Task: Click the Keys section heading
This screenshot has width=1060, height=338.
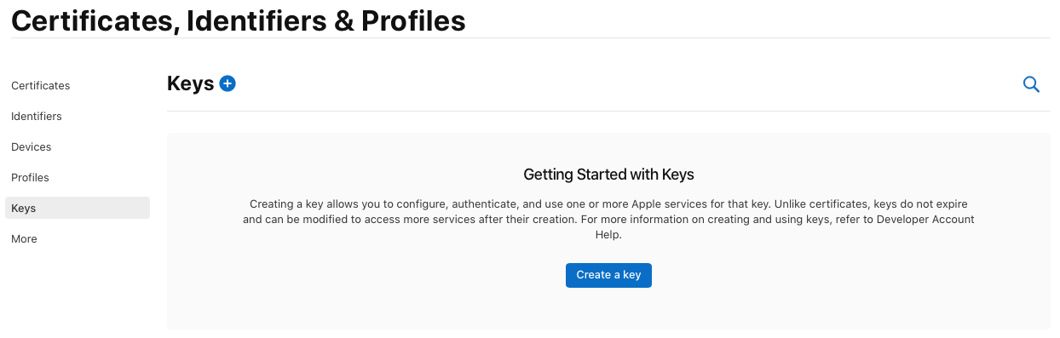Action: tap(191, 83)
